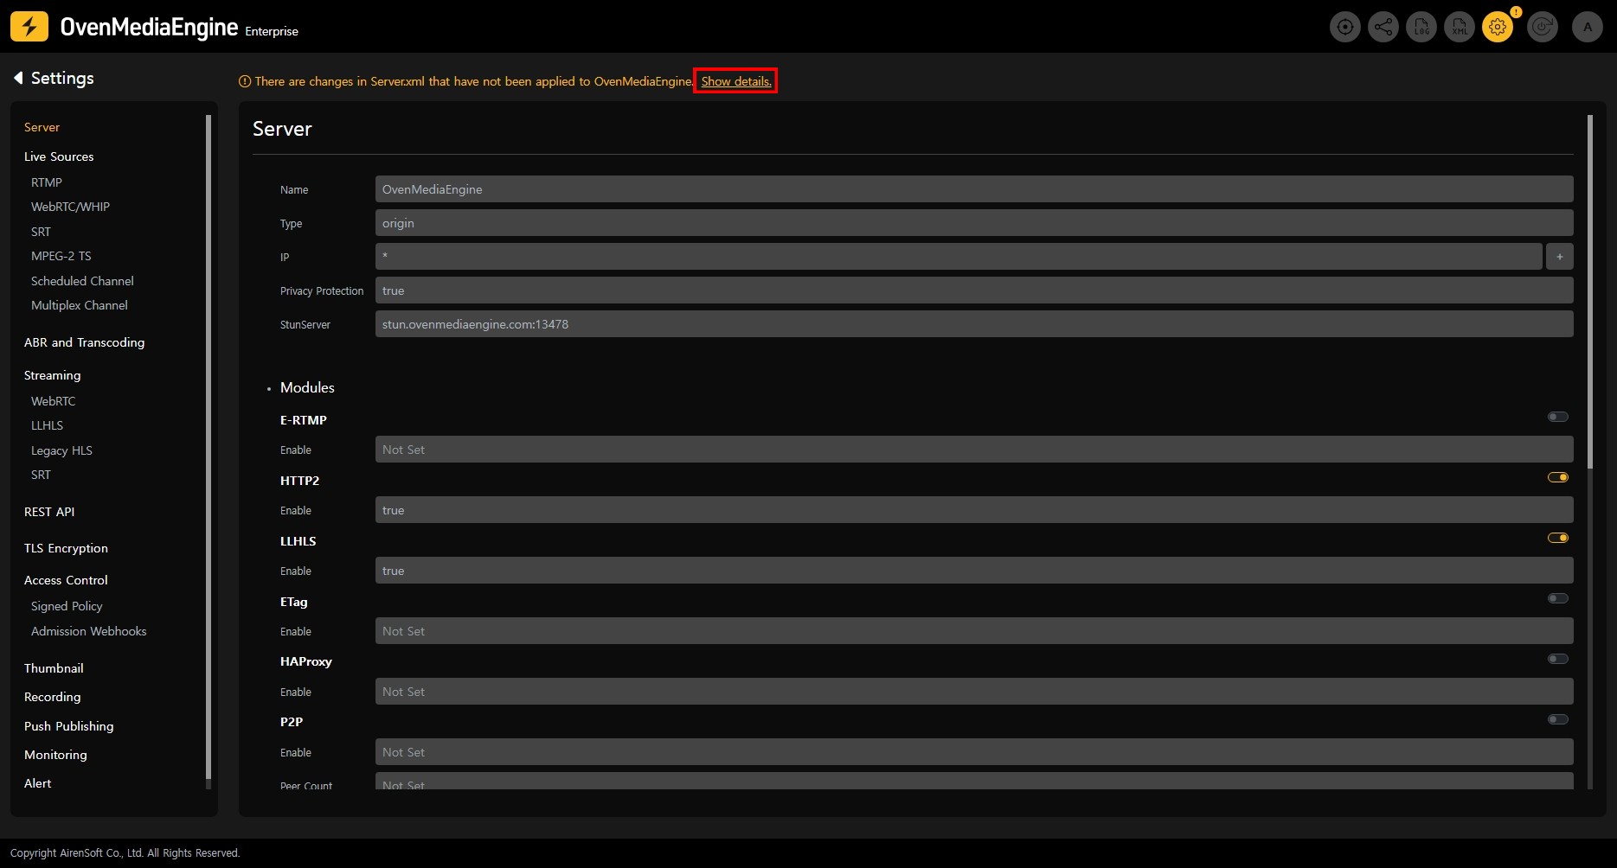Turn off the LLHLS module toggle
Viewport: 1617px width, 868px height.
(1558, 538)
